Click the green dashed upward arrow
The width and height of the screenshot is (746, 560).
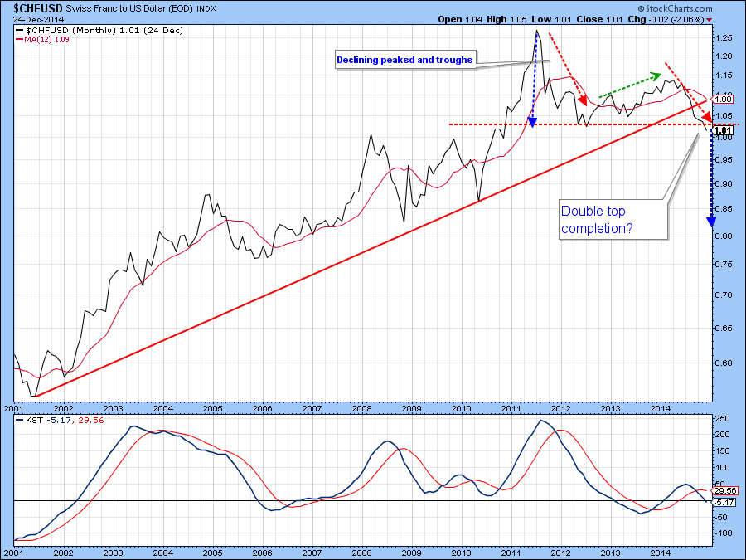[x=629, y=85]
